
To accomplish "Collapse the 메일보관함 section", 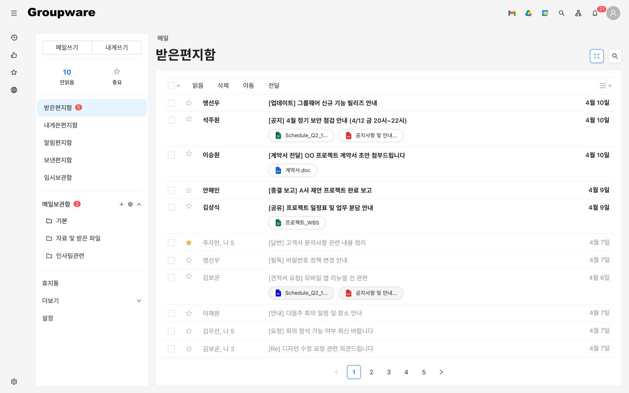I will tap(139, 204).
